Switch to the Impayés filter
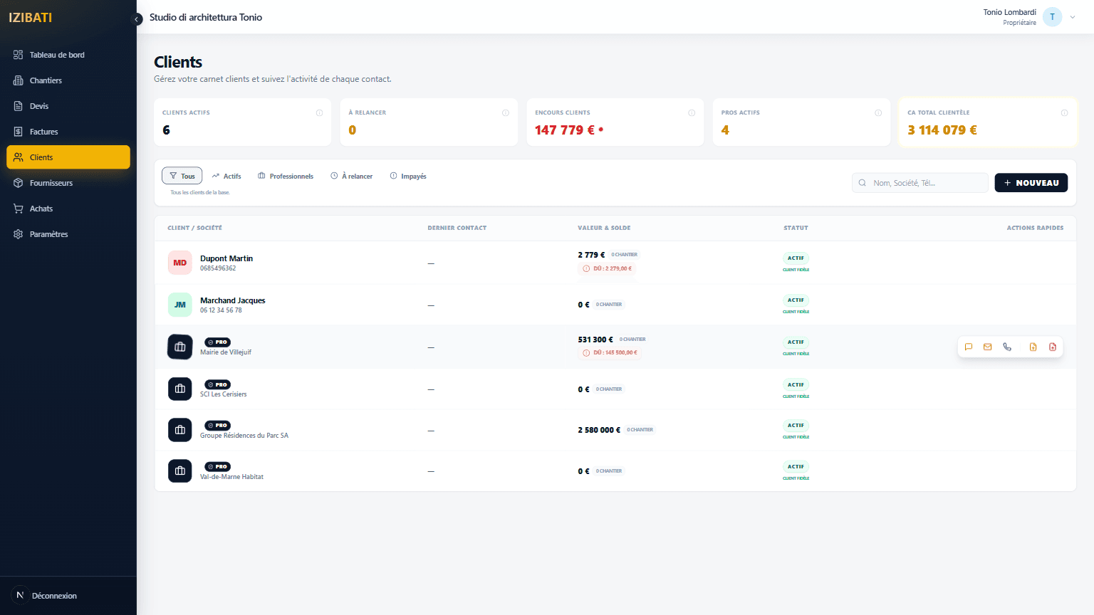 point(408,176)
